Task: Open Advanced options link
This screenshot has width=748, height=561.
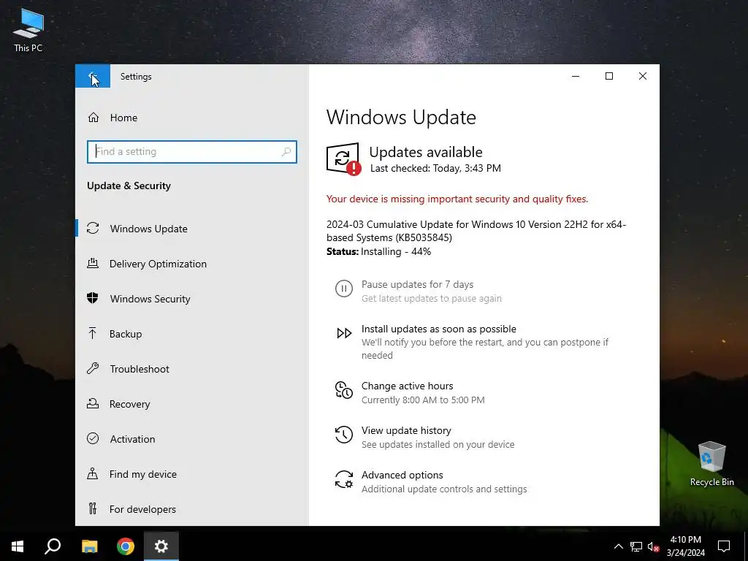Action: pyautogui.click(x=402, y=475)
